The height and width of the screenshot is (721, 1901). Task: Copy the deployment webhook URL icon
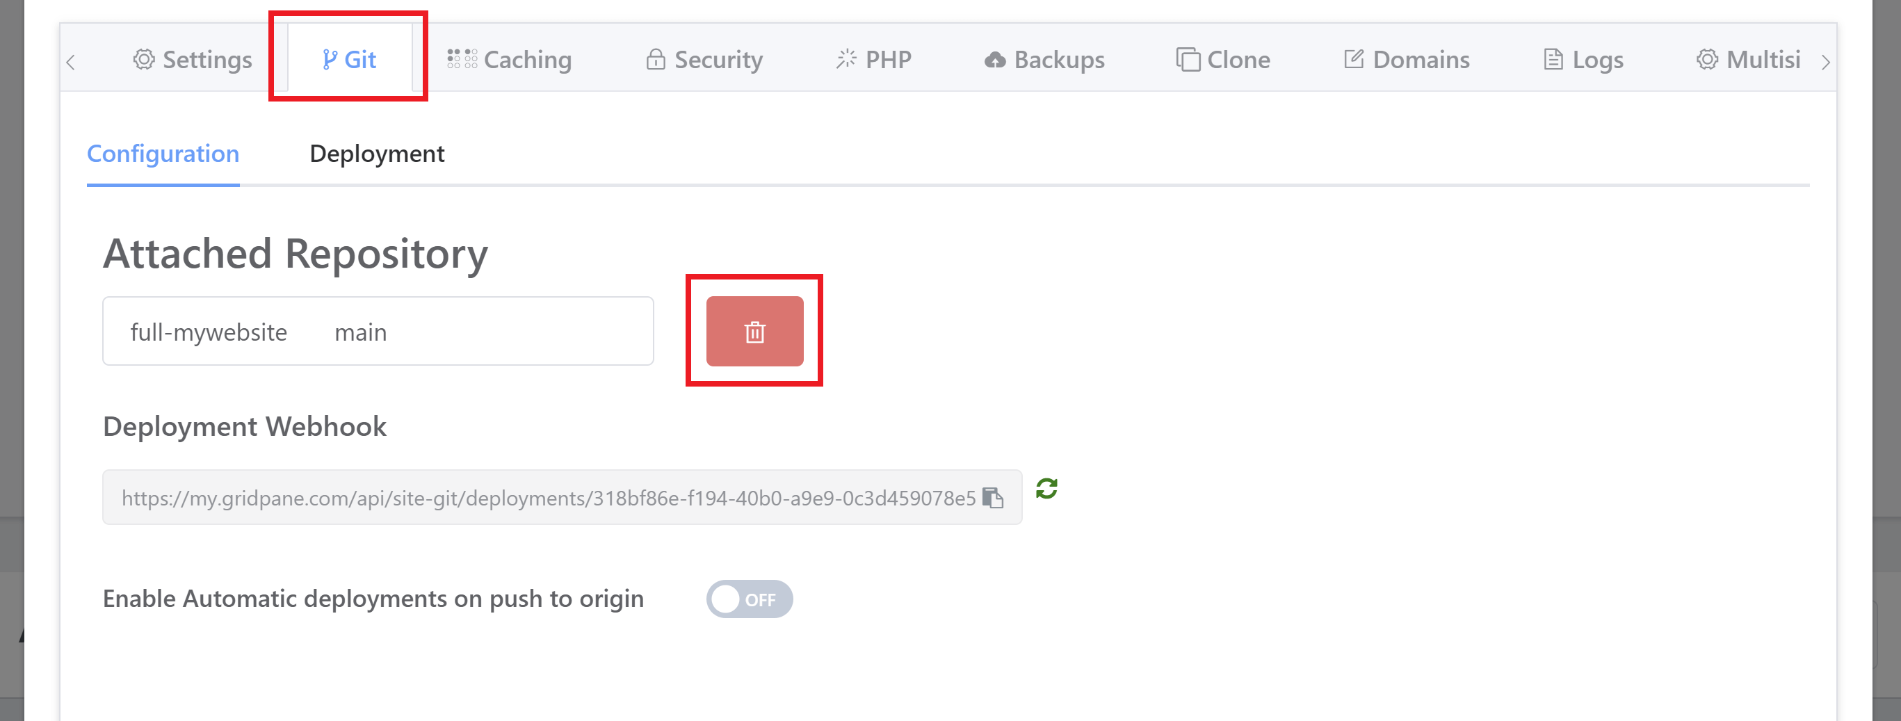tap(992, 498)
